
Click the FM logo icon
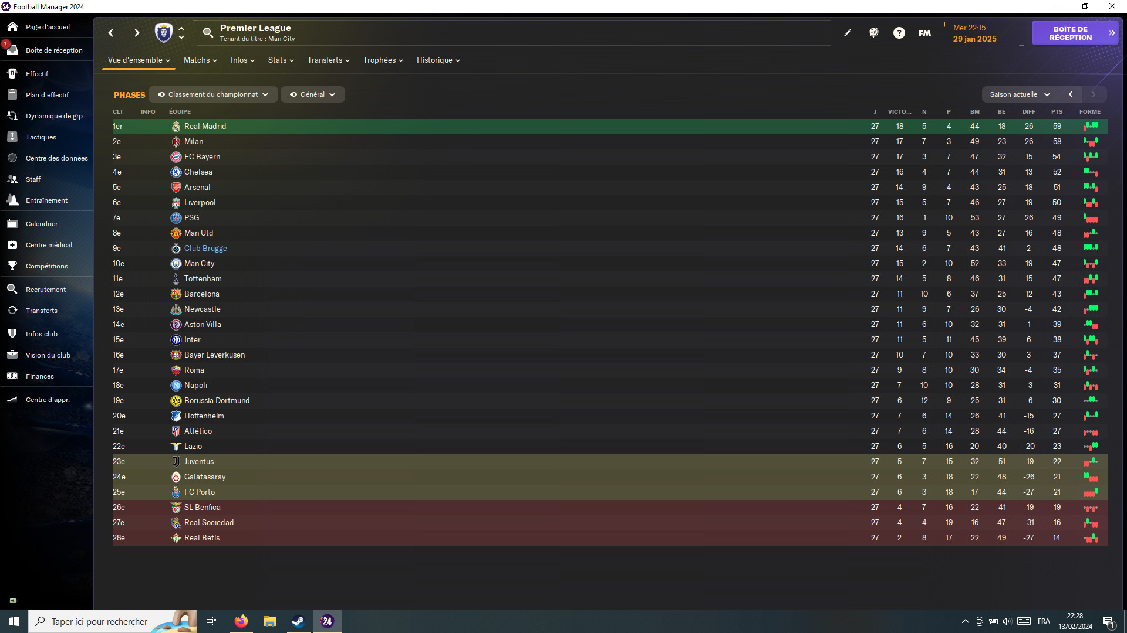click(x=925, y=33)
